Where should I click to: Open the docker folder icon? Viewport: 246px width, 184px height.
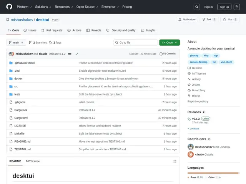(11, 79)
